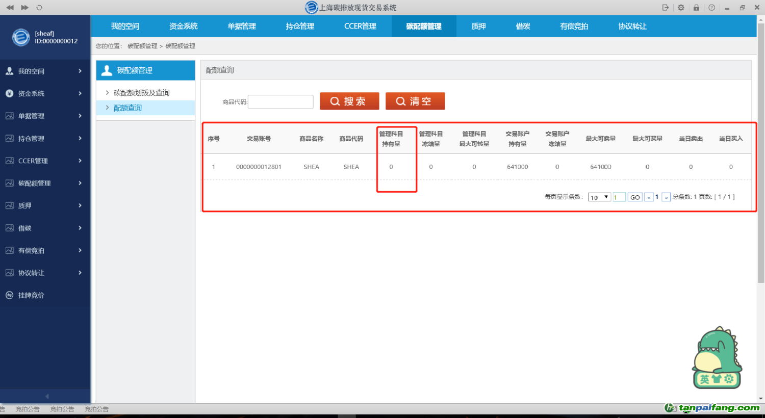Open help with the question mark icon
The height and width of the screenshot is (418, 765).
(x=711, y=8)
